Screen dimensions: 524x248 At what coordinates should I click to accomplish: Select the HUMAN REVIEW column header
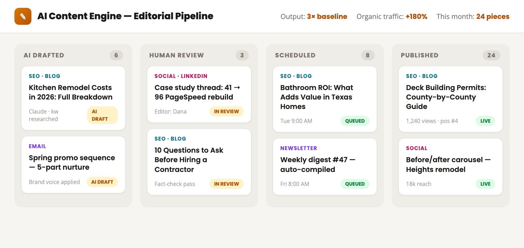[x=177, y=55]
